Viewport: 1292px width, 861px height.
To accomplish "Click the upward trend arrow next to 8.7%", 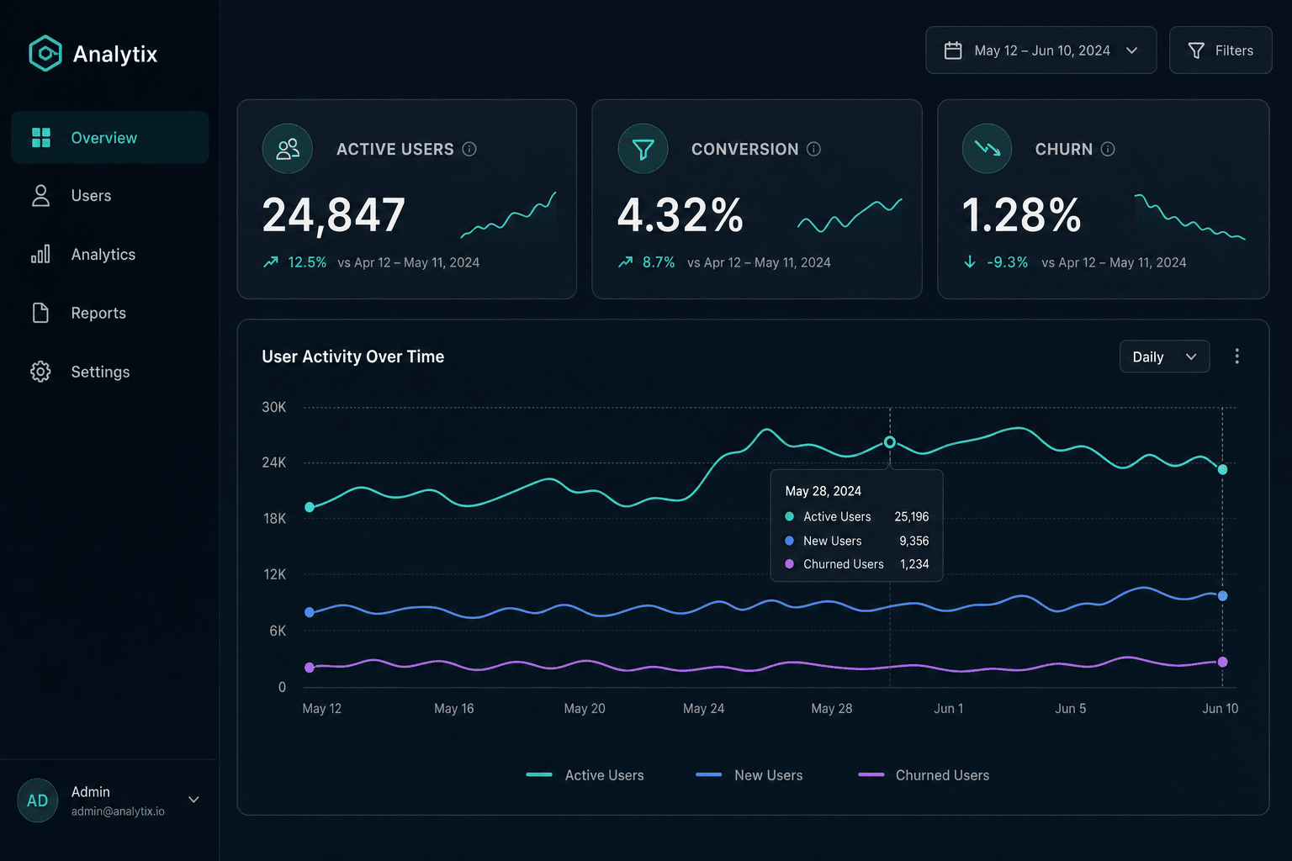I will click(626, 262).
